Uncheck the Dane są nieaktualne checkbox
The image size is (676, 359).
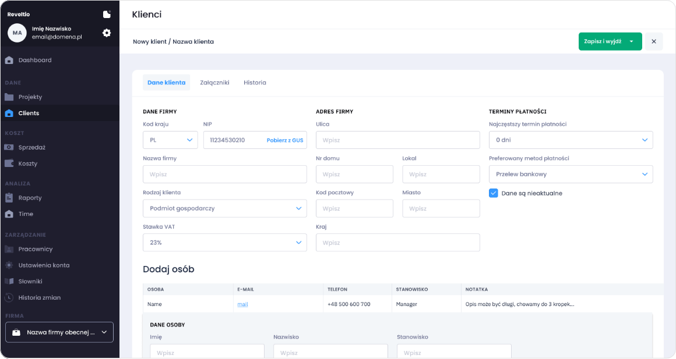tap(494, 193)
